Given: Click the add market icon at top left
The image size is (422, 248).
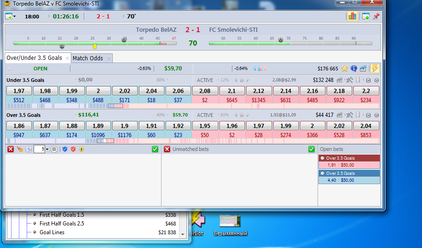Looking at the screenshot, I should tap(9, 17).
